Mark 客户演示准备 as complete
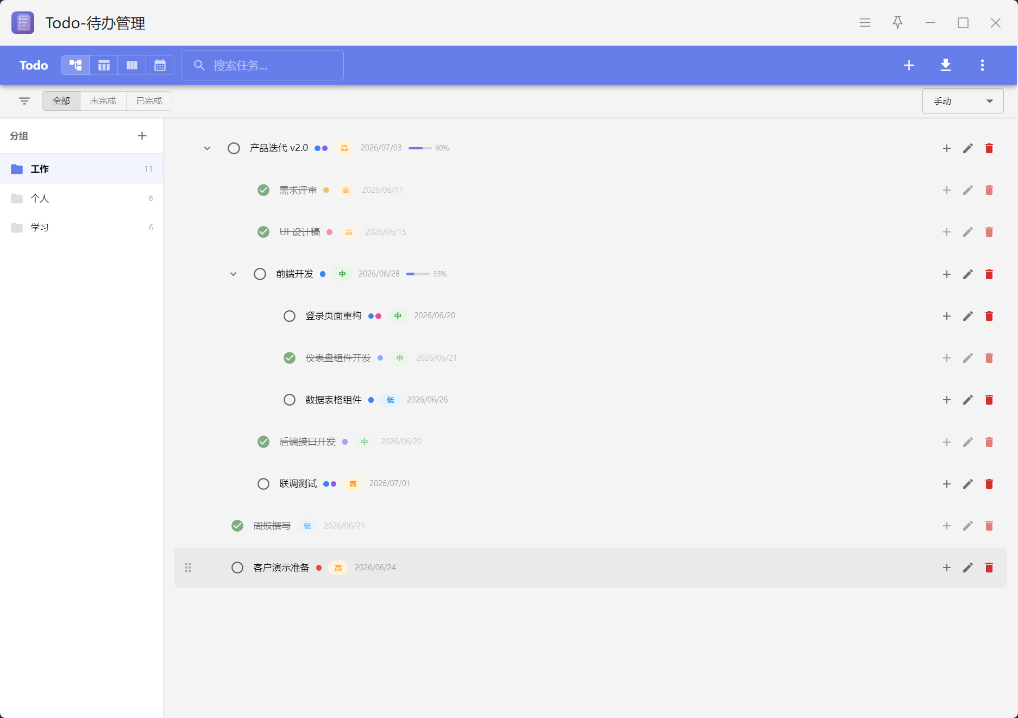The image size is (1018, 718). click(237, 568)
